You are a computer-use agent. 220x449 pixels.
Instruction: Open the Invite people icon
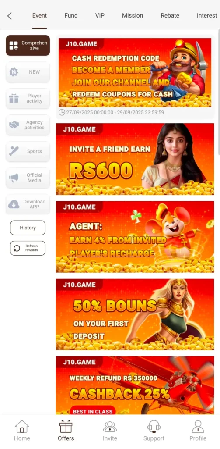pyautogui.click(x=110, y=427)
